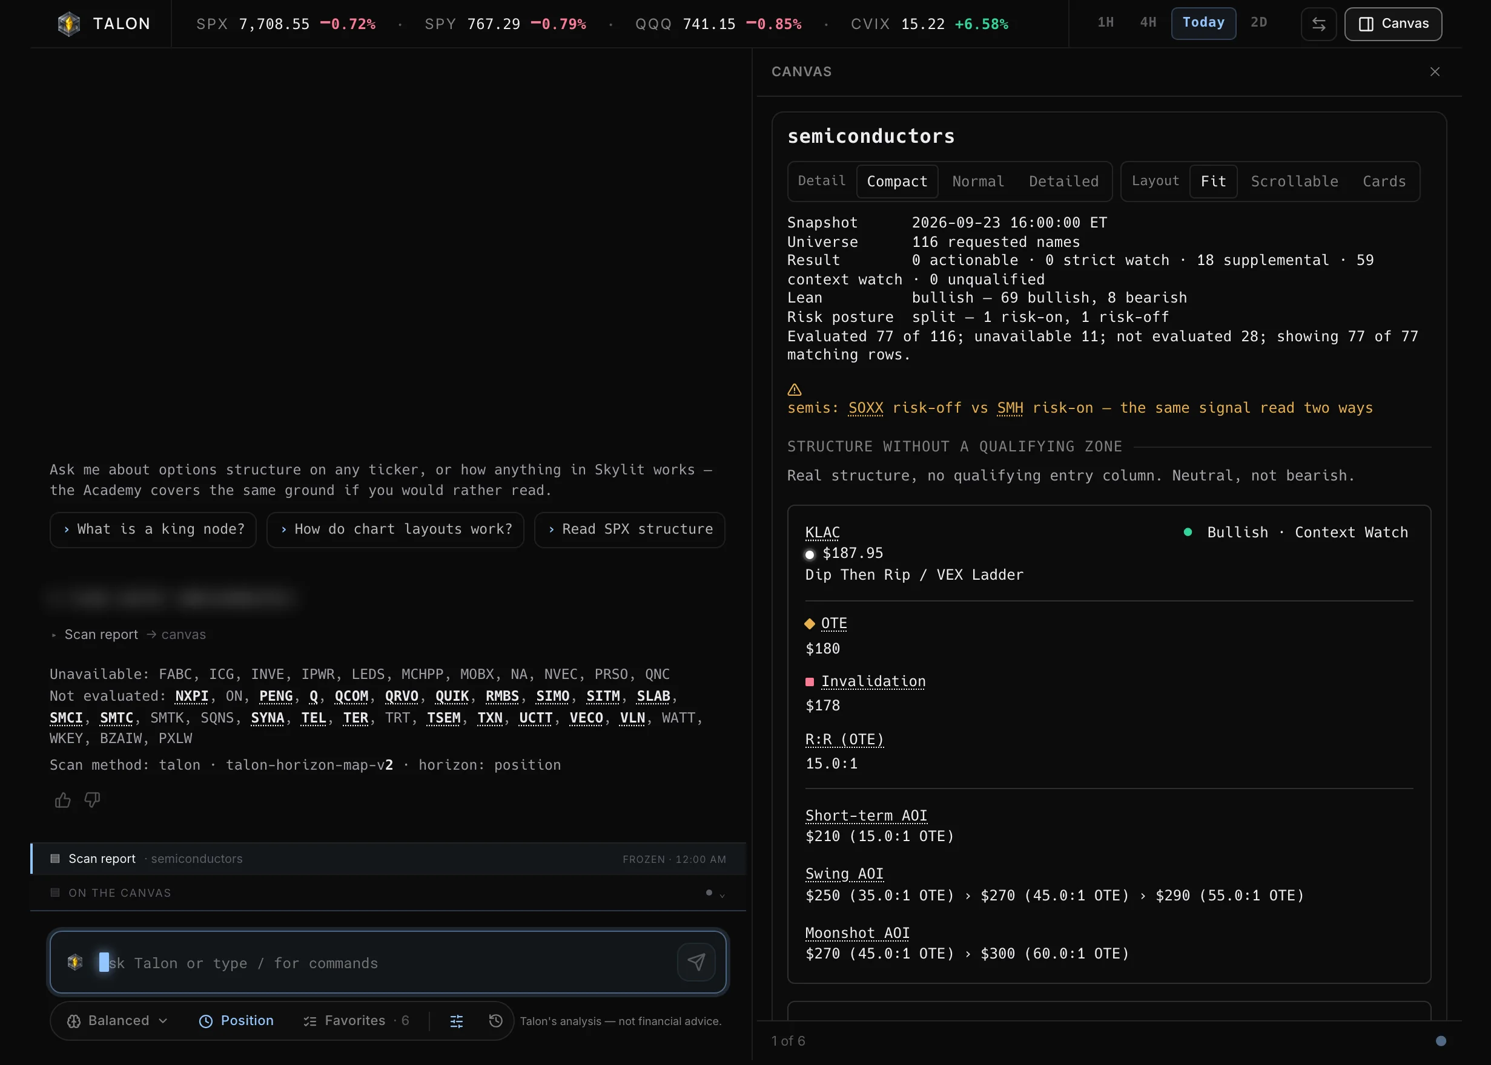The height and width of the screenshot is (1065, 1491).
Task: Click the Swing AOI label
Action: click(844, 874)
